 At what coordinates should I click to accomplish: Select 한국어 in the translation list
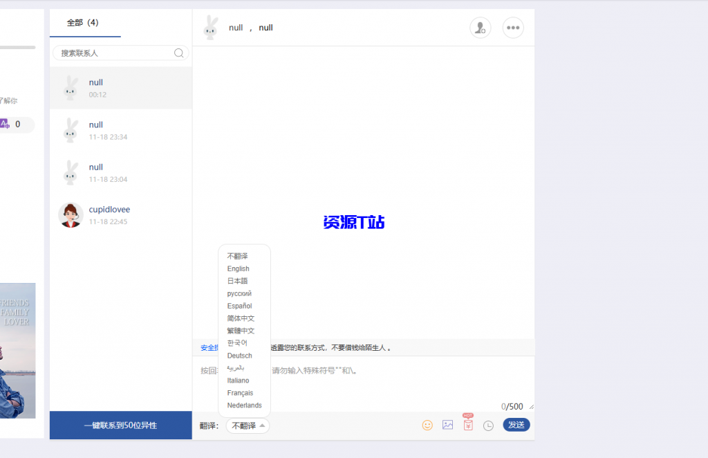(237, 342)
